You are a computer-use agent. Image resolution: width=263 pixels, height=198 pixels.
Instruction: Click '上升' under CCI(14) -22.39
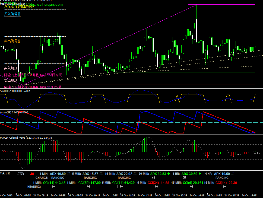click(x=223, y=187)
